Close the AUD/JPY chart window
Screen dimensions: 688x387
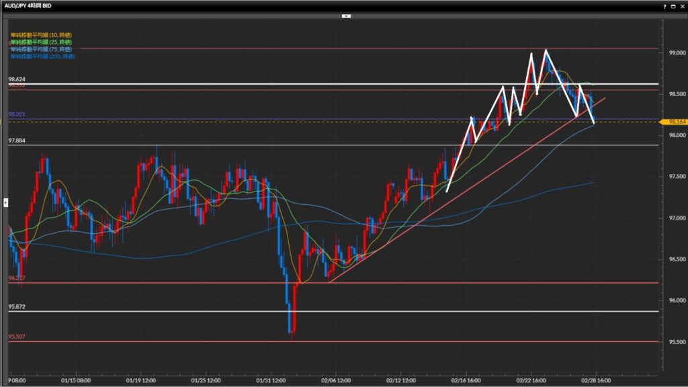click(x=681, y=5)
